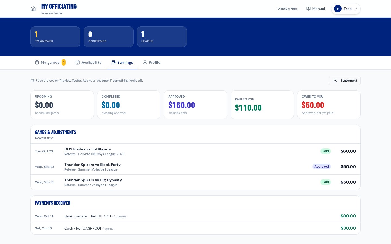Click the person icon beside Profile

[x=145, y=62]
